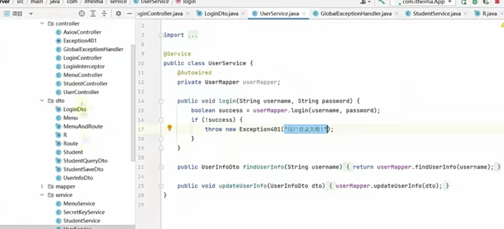Click the locate-in-project target icon

click(x=82, y=13)
